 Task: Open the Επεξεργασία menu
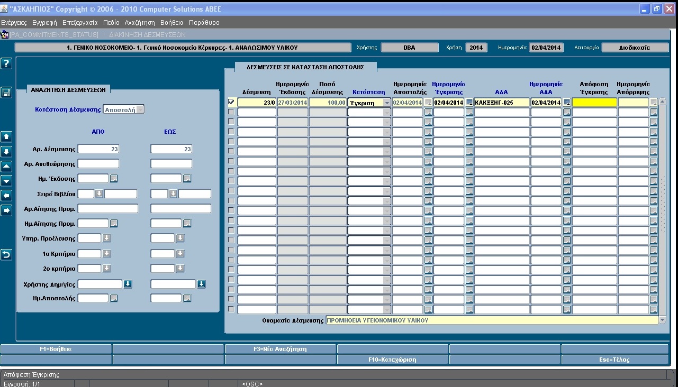coord(80,23)
